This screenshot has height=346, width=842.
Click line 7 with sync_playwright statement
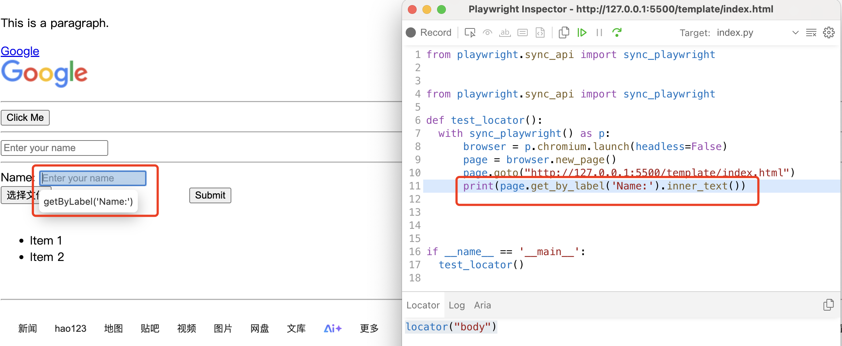point(524,134)
